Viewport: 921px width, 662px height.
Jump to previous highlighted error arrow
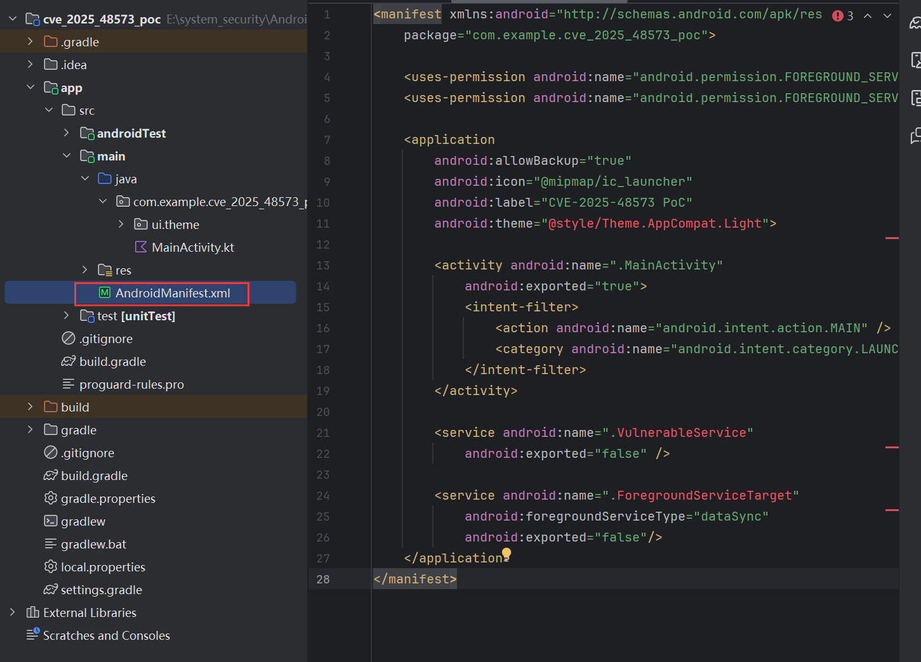click(x=868, y=16)
